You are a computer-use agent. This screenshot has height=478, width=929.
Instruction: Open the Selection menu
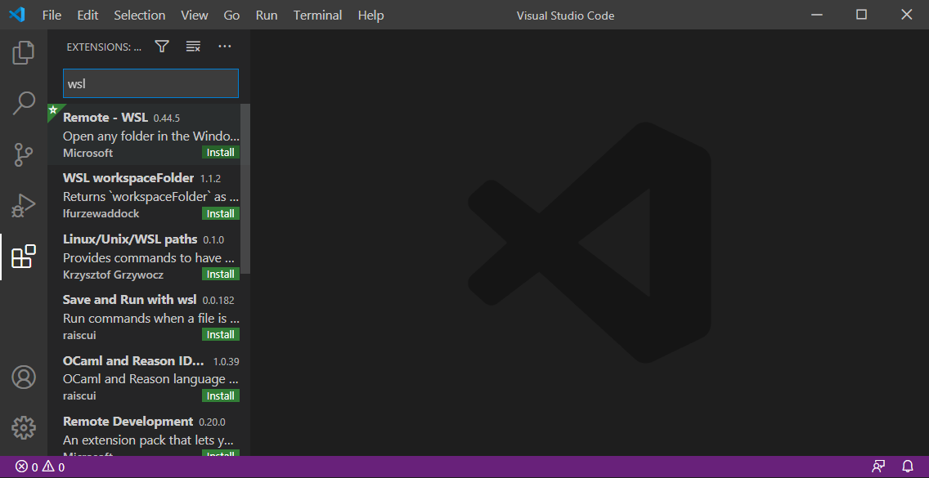pyautogui.click(x=139, y=16)
